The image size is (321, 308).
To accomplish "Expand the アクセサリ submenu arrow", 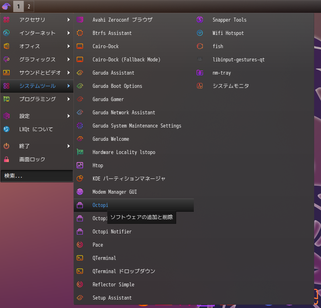I will tap(69, 20).
